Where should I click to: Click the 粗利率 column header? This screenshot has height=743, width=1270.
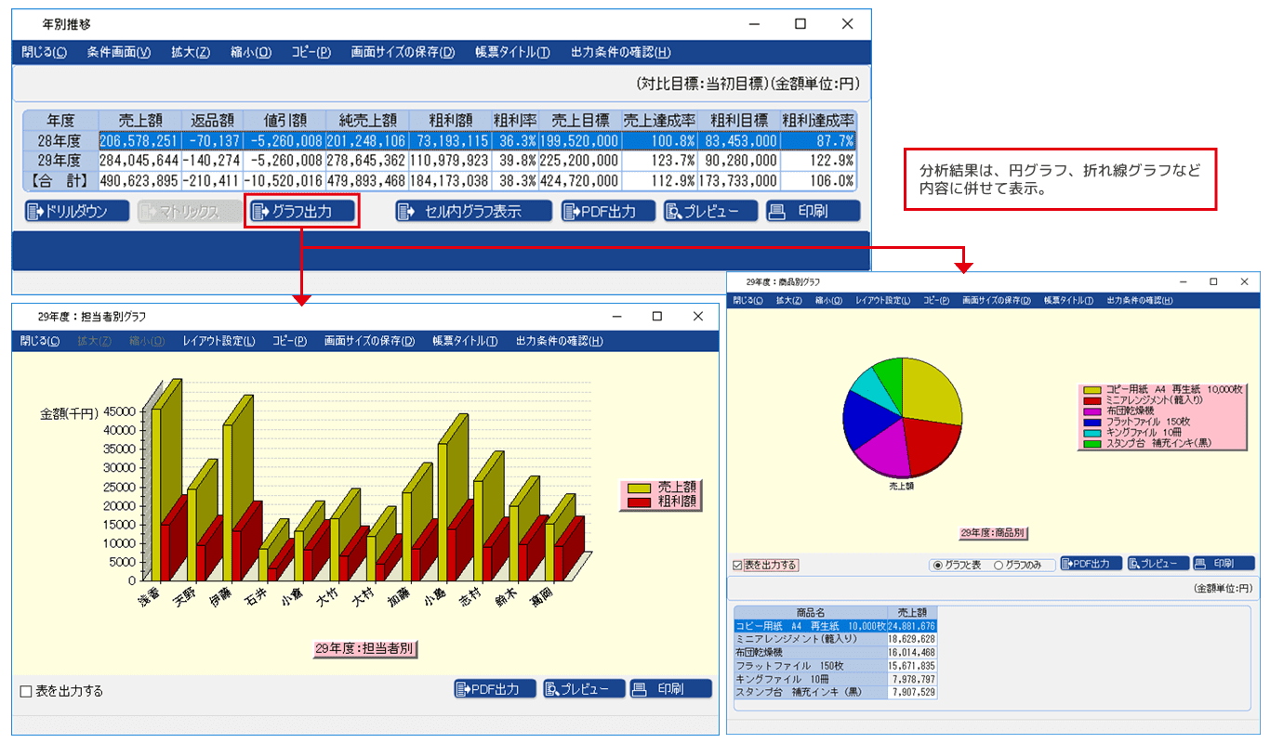(515, 120)
